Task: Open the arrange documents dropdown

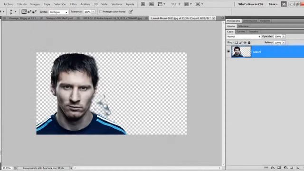Action: [x=188, y=4]
